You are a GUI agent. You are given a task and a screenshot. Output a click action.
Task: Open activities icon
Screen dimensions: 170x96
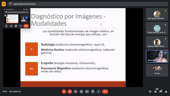click(166, 92)
